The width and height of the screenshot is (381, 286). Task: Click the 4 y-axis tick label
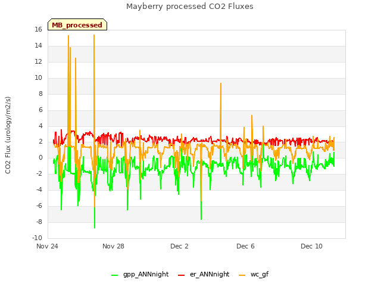pyautogui.click(x=40, y=126)
